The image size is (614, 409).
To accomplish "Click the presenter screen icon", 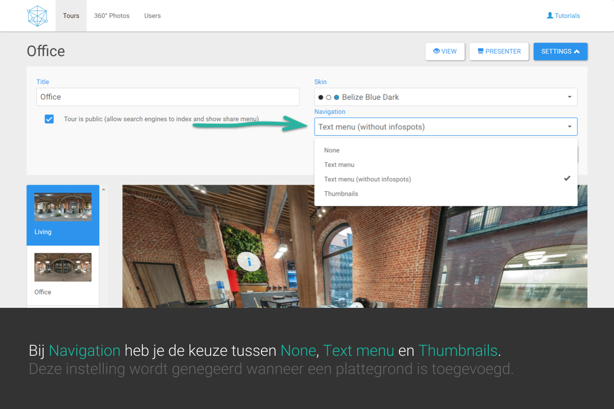I will [480, 51].
